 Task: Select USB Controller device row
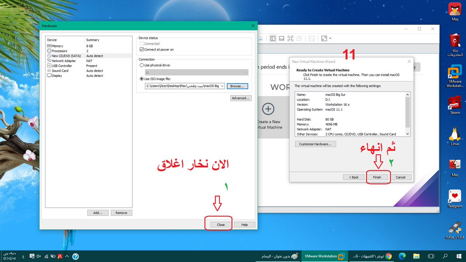pos(89,66)
